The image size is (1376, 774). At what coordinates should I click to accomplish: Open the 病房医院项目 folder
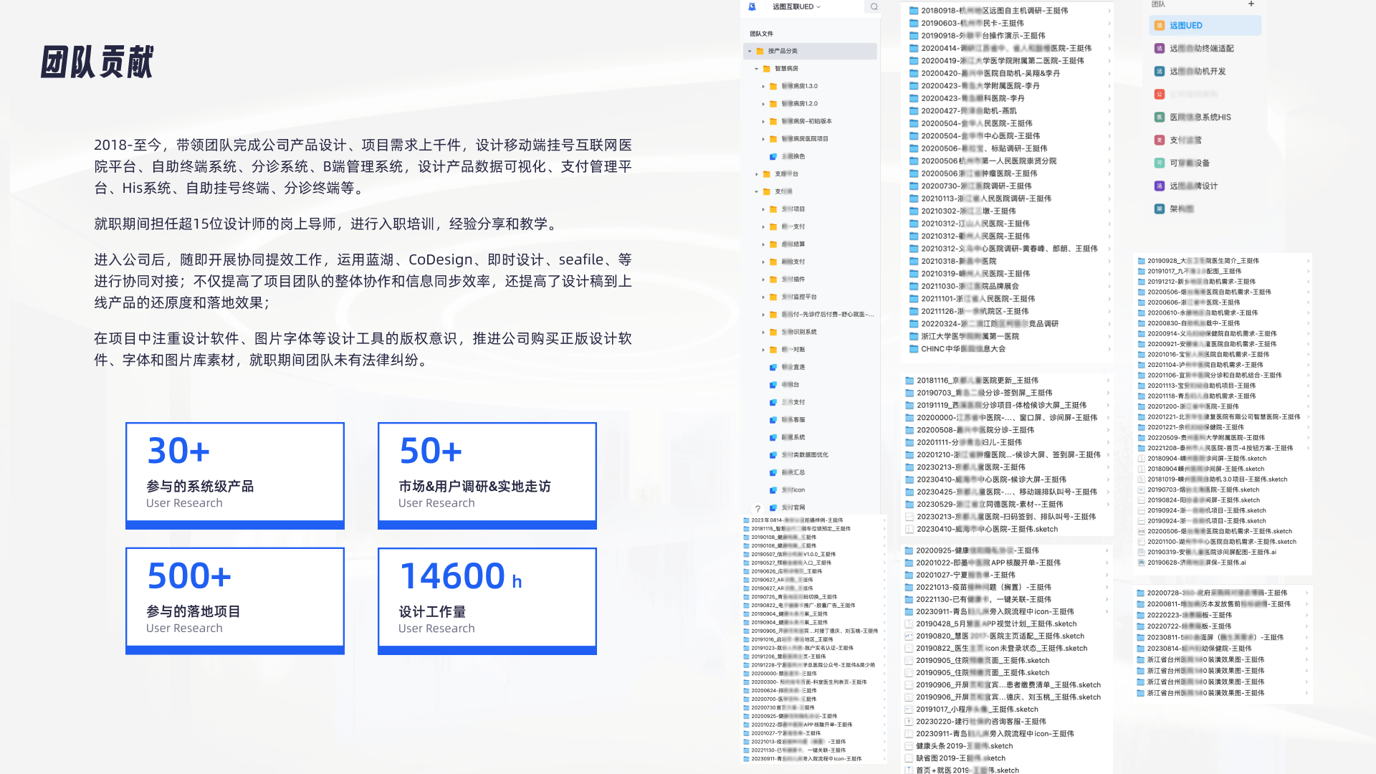(804, 139)
